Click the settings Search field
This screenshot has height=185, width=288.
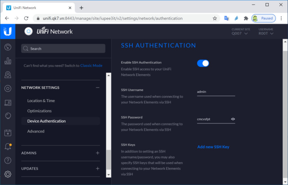(63, 48)
